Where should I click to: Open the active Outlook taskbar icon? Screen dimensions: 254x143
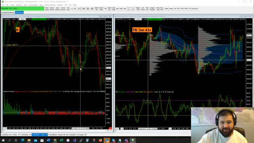(107, 140)
